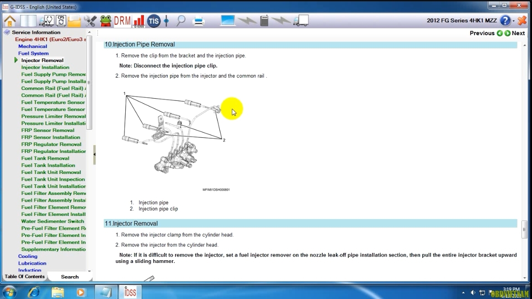Open the CPS programming icon
Screen dimensions: 532x299
61,21
